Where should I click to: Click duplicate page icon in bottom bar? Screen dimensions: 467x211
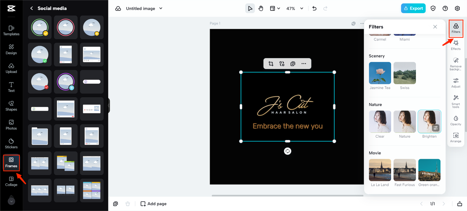tap(115, 204)
